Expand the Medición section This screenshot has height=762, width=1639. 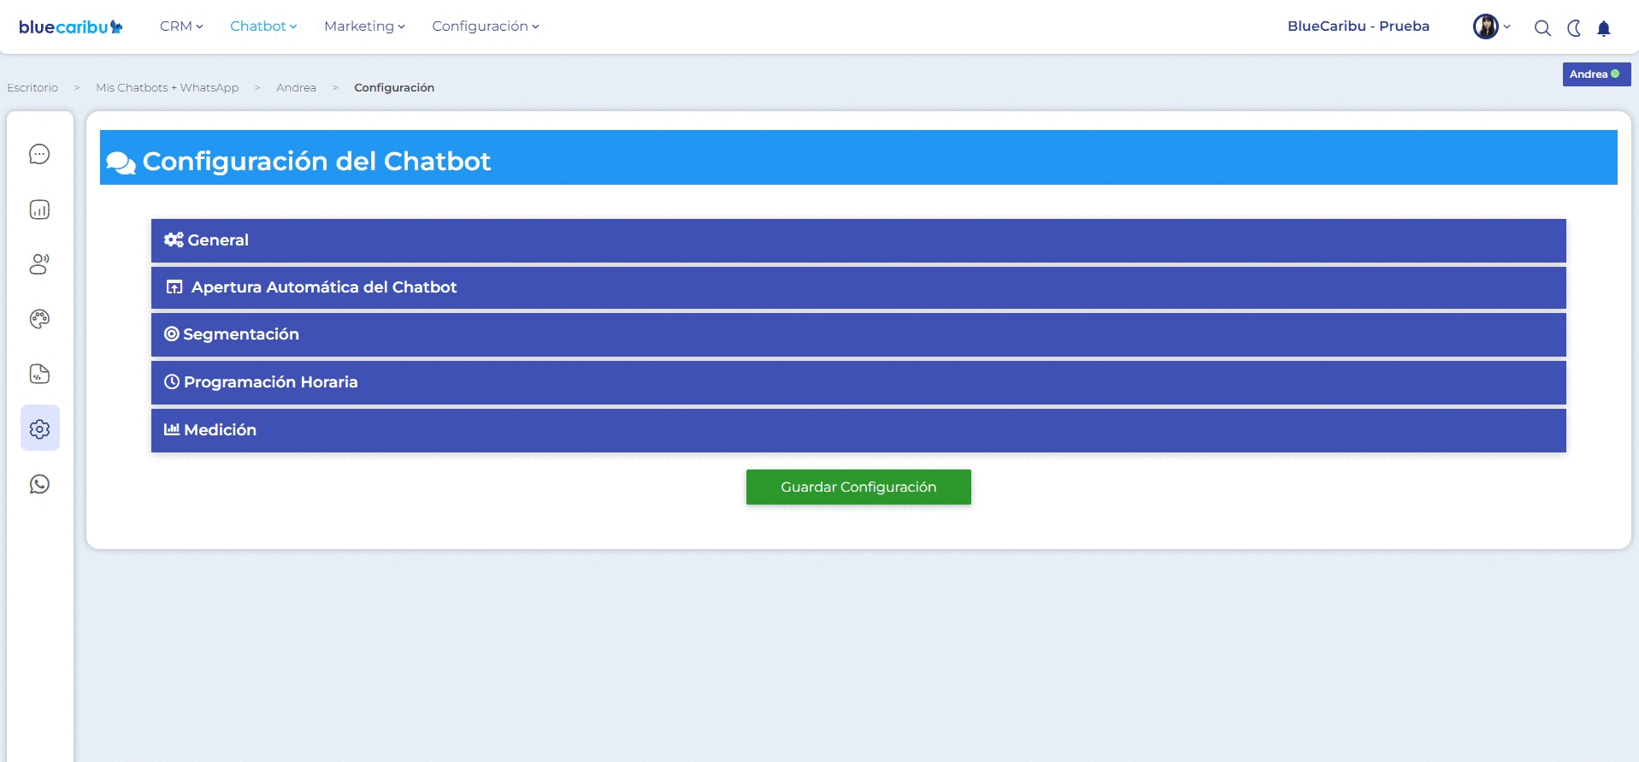(858, 430)
